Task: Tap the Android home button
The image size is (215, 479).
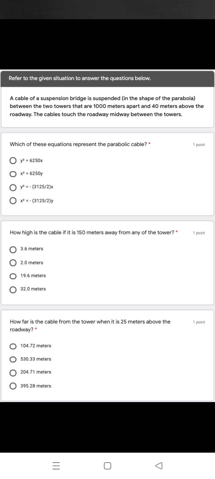Action: pyautogui.click(x=107, y=466)
